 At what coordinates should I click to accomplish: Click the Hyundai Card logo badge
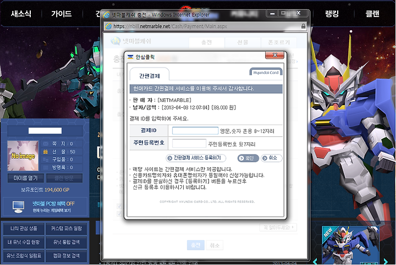coord(266,72)
